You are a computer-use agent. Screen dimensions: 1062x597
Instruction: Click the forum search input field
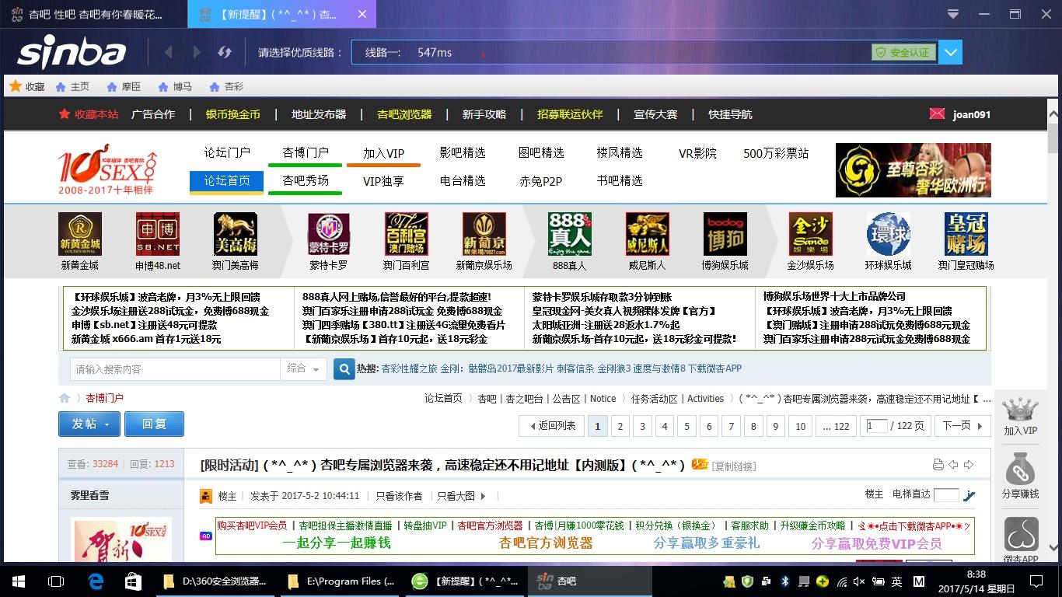[x=175, y=368]
